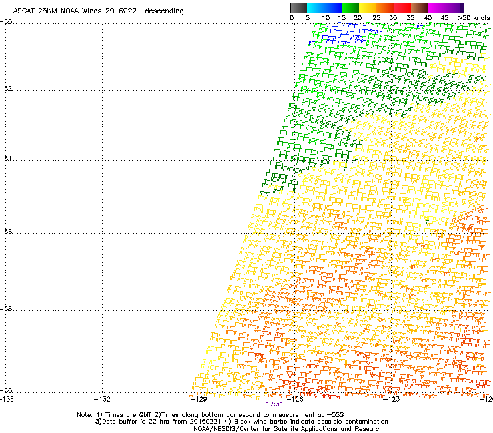Select the cyan 5-10 knots legend color
This screenshot has height=433, width=493.
click(316, 8)
